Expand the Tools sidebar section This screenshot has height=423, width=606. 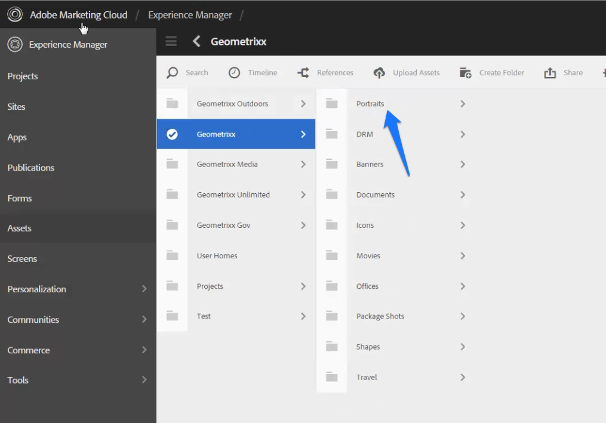pos(143,380)
